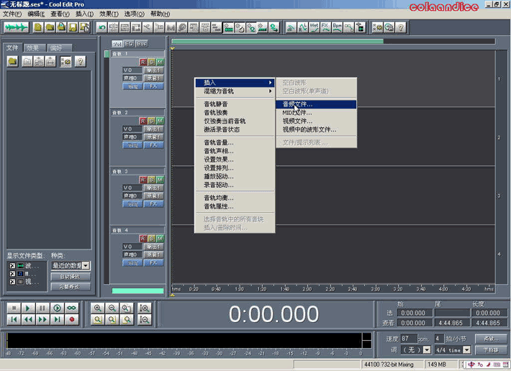Image resolution: width=511 pixels, height=371 pixels.
Task: Click the Go to End transport button
Action: click(x=57, y=319)
